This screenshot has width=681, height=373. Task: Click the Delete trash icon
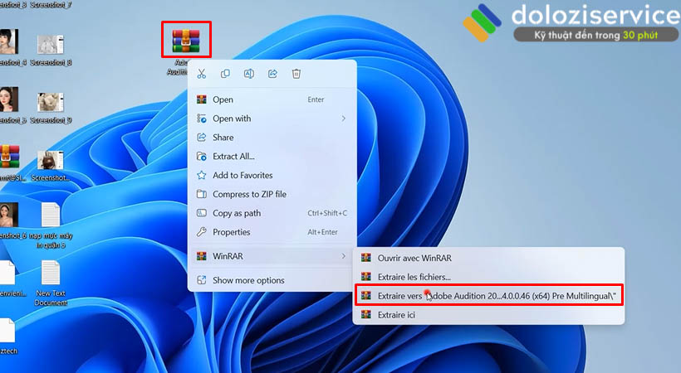click(296, 74)
